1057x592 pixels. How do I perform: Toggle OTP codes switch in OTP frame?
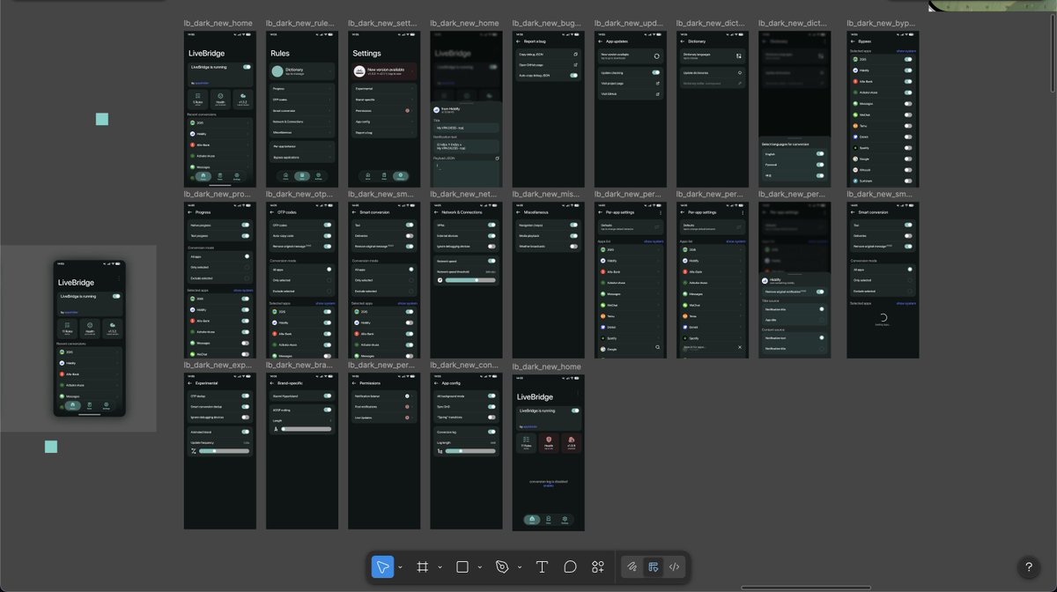click(x=328, y=226)
